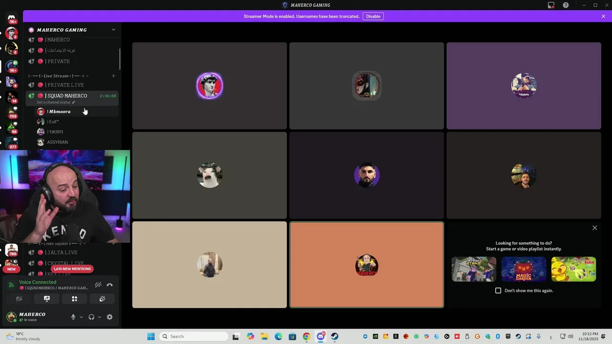The width and height of the screenshot is (612, 344).
Task: Open server with badge 56 in sidebar
Action: [11, 128]
